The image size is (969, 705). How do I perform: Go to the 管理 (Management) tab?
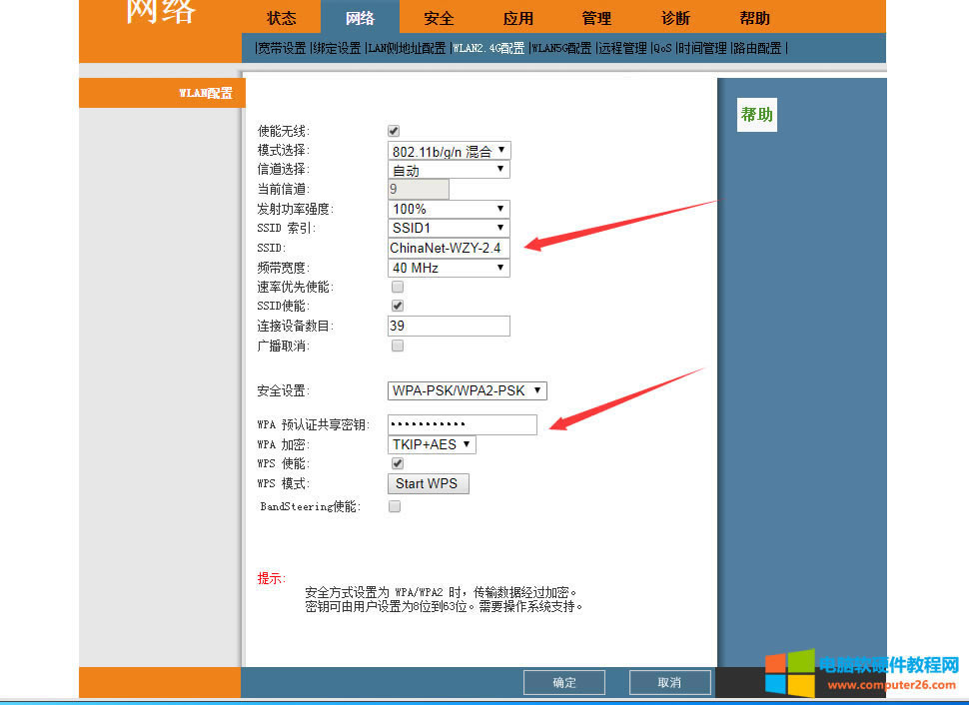[595, 18]
